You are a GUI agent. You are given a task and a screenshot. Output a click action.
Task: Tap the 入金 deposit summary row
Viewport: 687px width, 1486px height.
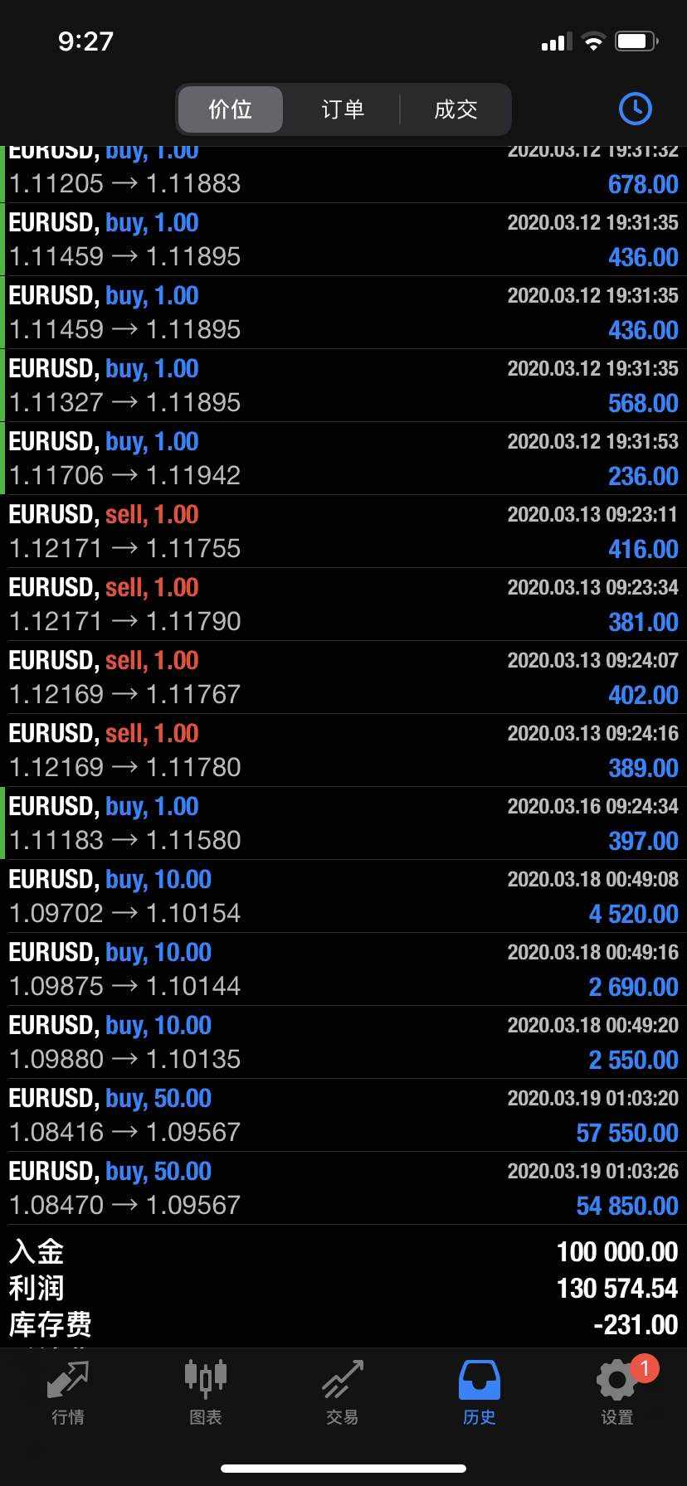343,1251
